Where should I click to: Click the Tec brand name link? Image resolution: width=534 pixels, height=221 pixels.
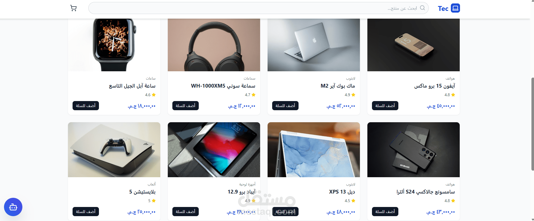443,8
